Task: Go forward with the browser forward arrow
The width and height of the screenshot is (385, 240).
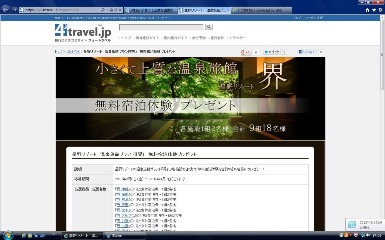Action: (x=14, y=10)
